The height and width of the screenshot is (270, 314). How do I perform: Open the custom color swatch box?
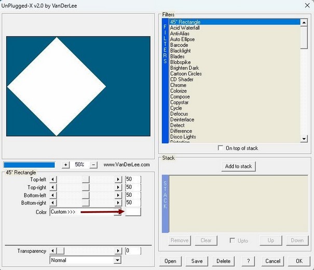pos(133,212)
